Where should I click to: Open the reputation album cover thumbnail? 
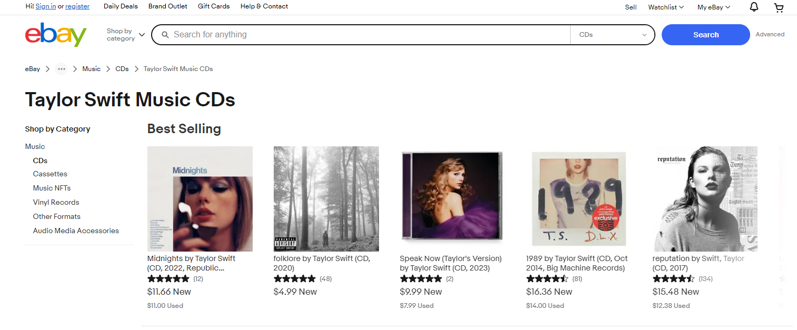[x=705, y=199]
